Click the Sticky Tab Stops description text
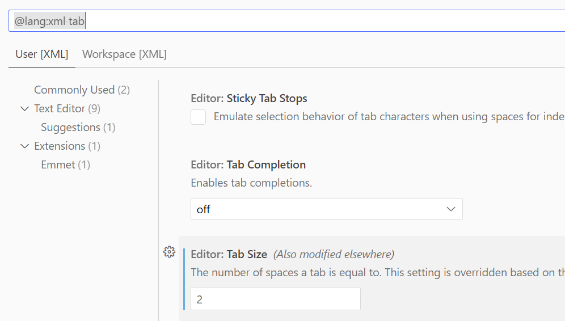The width and height of the screenshot is (565, 321). tap(389, 117)
